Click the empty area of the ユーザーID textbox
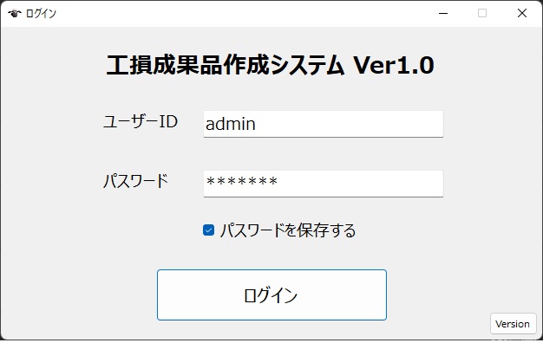 point(350,124)
